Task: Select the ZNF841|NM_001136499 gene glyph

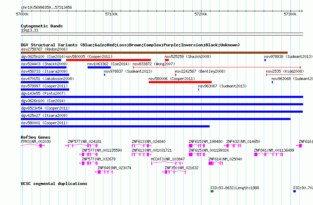Action: click(268, 154)
